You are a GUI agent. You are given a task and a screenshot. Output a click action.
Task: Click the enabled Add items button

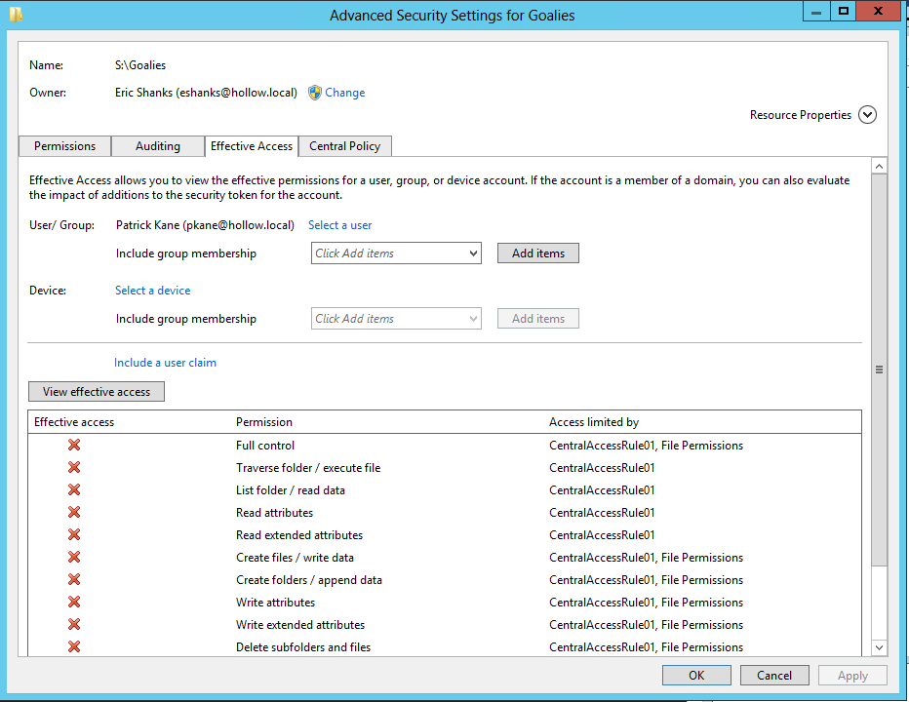538,253
